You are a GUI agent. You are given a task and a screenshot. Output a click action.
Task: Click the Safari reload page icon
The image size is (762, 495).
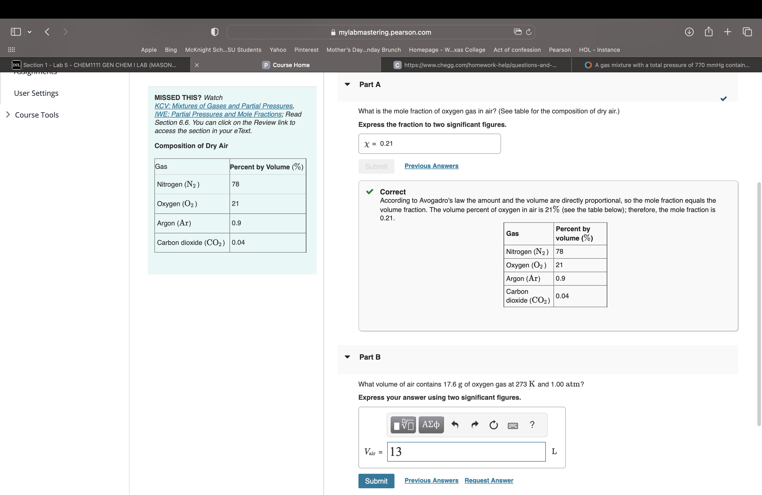(528, 32)
